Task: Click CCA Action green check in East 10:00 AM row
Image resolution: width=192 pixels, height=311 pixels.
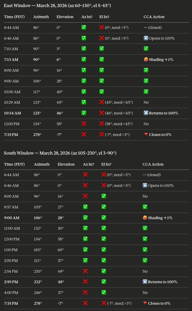Action: [146, 92]
